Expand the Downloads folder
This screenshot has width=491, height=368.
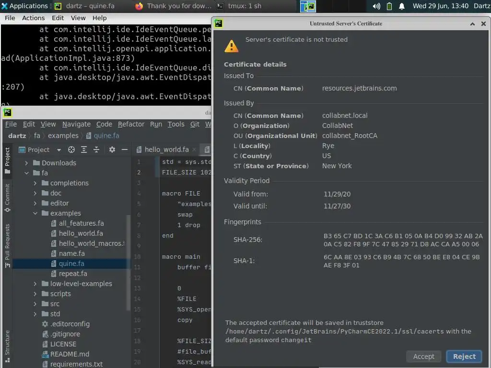point(27,163)
